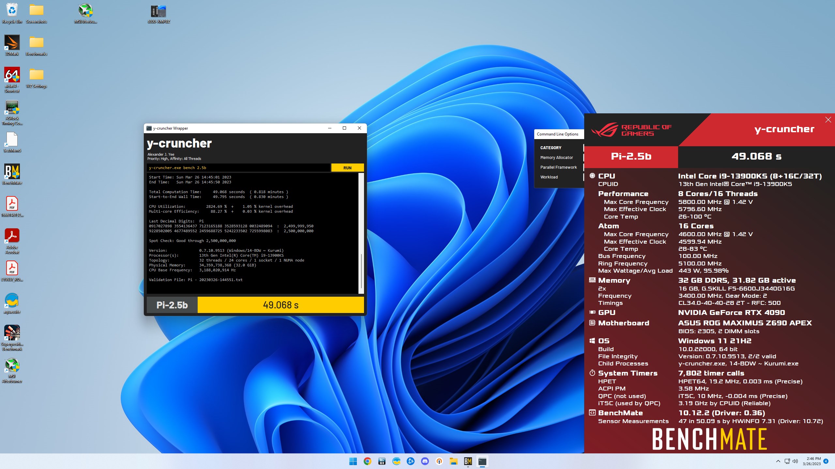
Task: Switch to BenchMate in the taskbar
Action: [468, 461]
